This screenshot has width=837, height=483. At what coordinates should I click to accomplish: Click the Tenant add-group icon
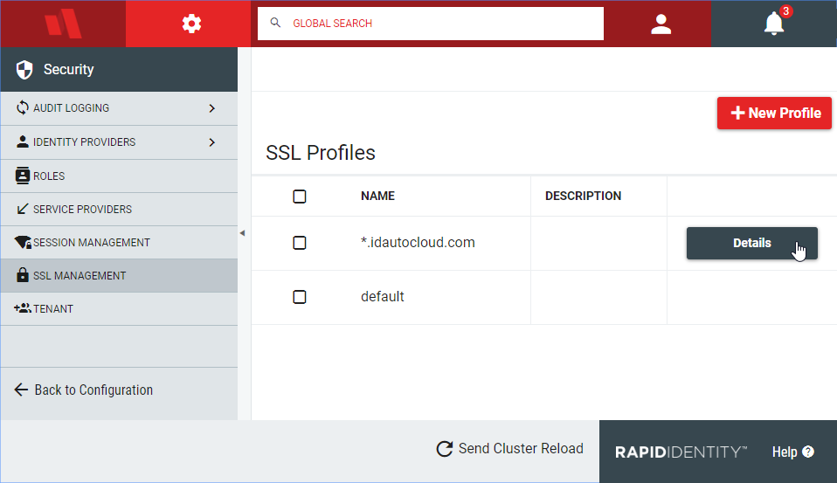(x=23, y=308)
